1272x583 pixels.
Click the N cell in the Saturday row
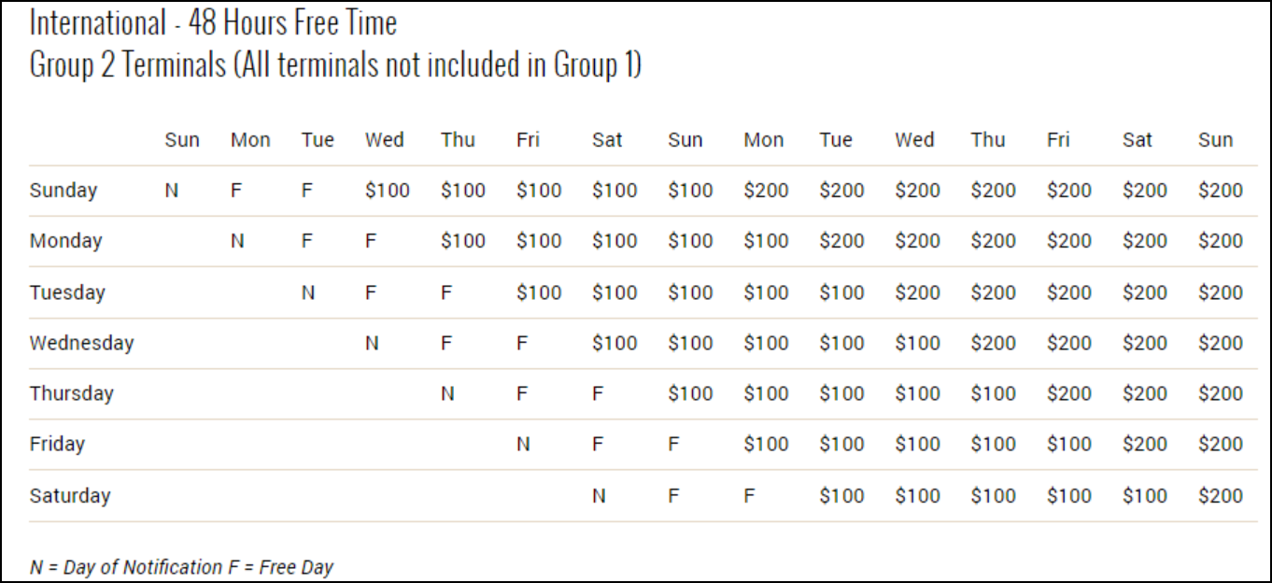pos(599,495)
